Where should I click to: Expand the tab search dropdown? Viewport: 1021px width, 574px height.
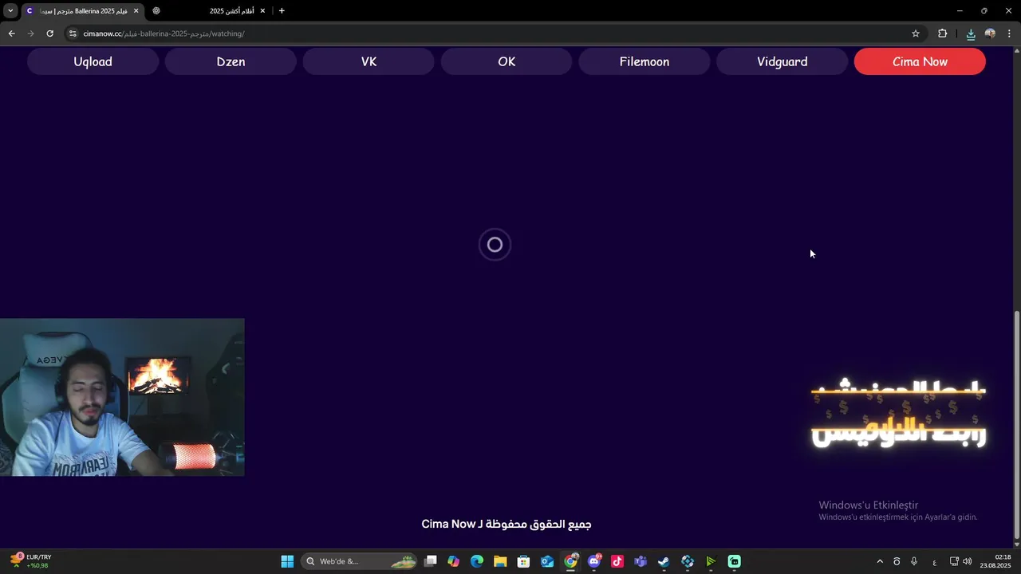tap(10, 11)
